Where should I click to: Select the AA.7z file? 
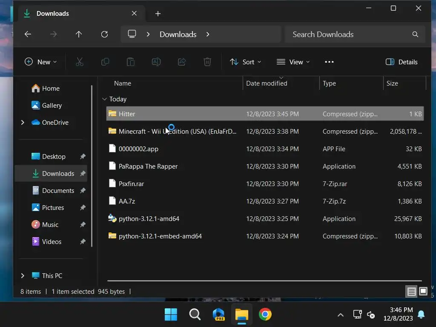(x=265, y=201)
